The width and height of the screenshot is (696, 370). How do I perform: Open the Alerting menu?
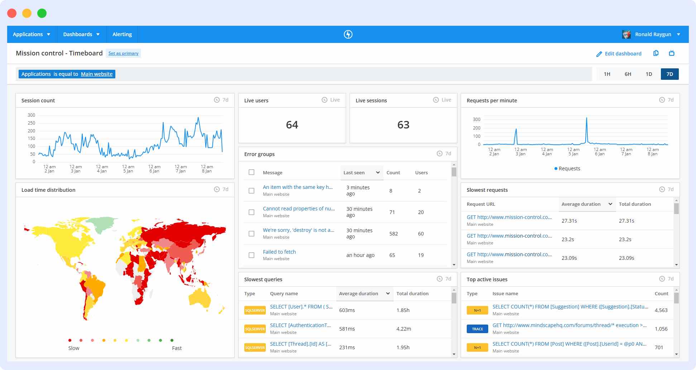point(122,34)
